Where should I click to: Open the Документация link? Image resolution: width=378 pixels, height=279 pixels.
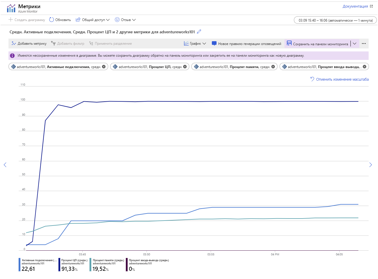[358, 6]
